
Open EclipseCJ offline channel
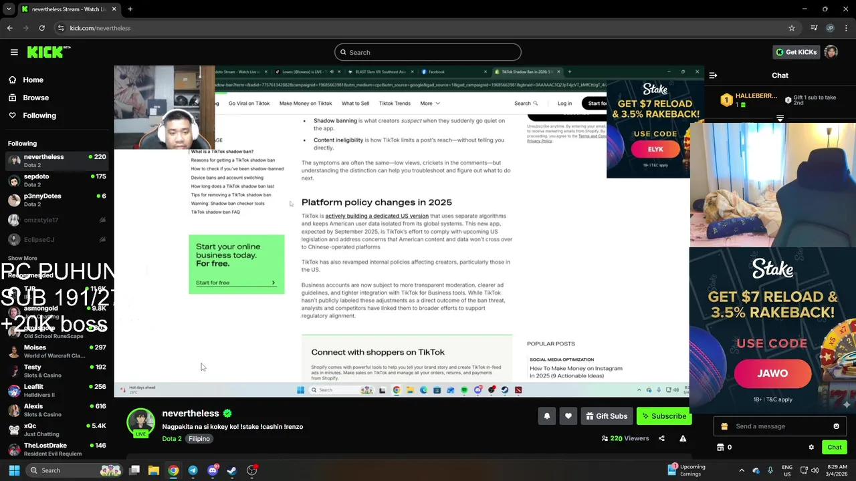[57, 239]
